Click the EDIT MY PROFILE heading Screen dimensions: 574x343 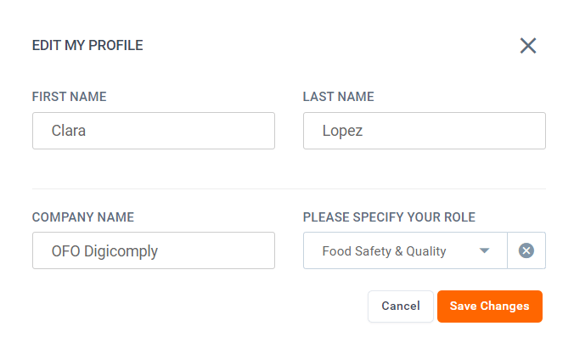[x=87, y=46]
